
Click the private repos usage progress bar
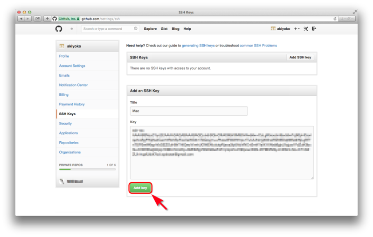tap(87, 170)
